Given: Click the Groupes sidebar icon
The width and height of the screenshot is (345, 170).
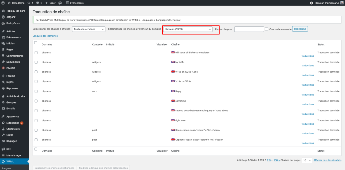Looking at the screenshot, I should coord(3,102).
